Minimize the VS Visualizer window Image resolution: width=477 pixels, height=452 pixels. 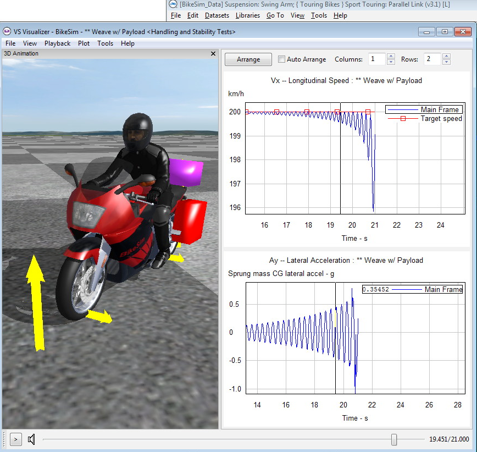tap(427, 32)
